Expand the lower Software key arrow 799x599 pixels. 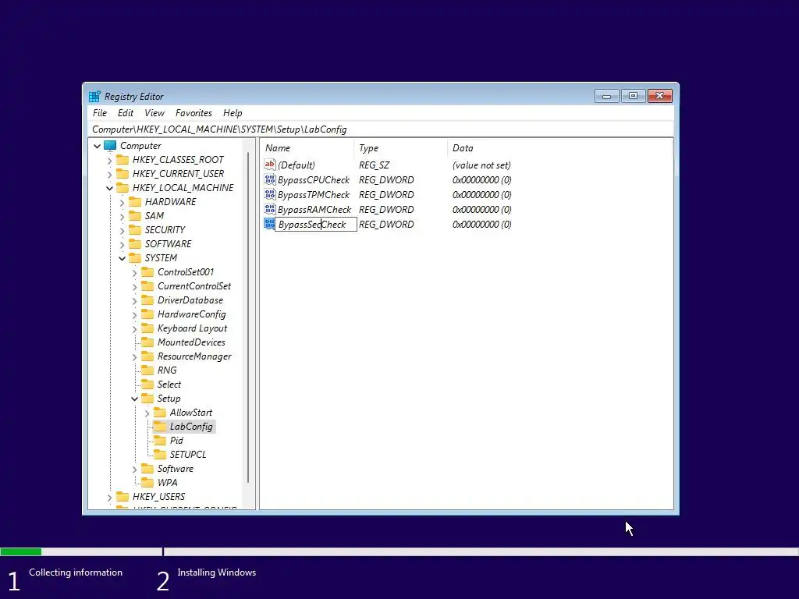[x=134, y=469]
